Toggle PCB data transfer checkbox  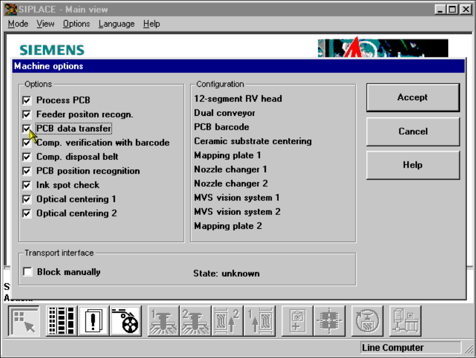[27, 129]
